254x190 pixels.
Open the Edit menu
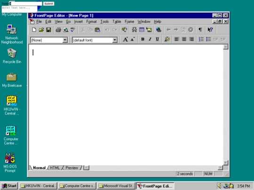coord(48,22)
